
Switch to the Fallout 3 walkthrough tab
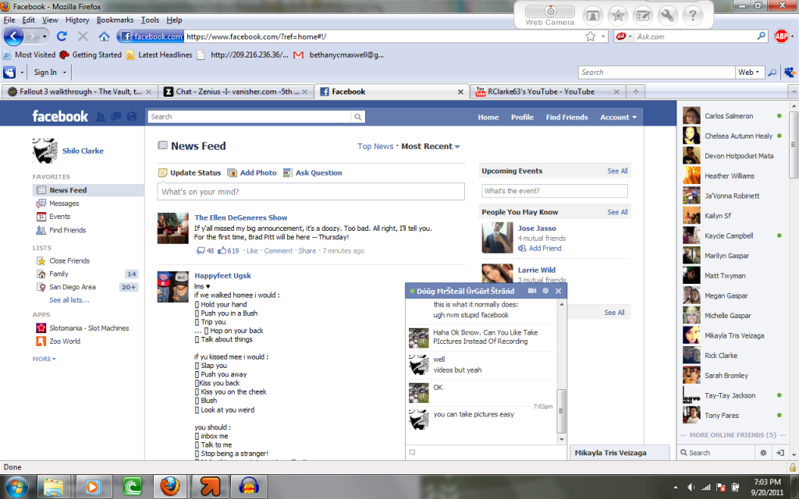(79, 92)
